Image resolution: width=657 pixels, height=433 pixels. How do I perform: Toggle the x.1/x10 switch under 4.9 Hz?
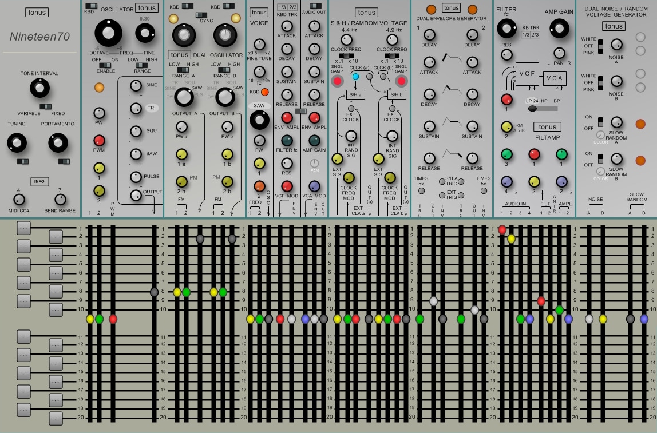click(x=392, y=55)
